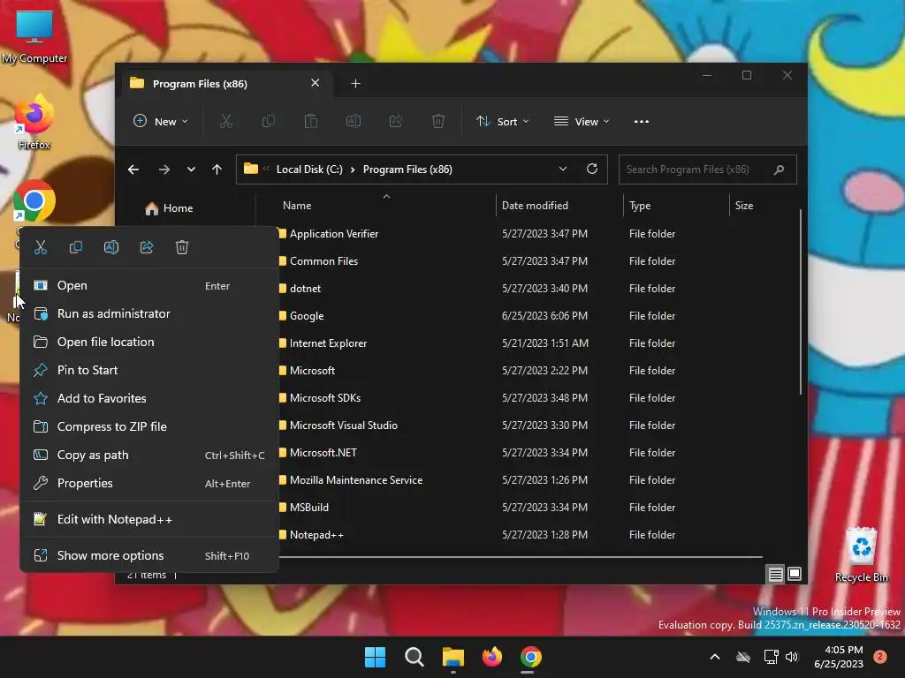The height and width of the screenshot is (678, 905).
Task: Click Program Files (x86) breadcrumb segment
Action: [407, 169]
